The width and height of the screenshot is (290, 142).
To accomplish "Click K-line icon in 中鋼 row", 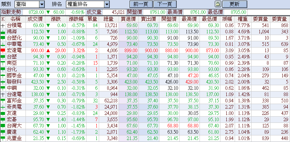I will point(3,88).
